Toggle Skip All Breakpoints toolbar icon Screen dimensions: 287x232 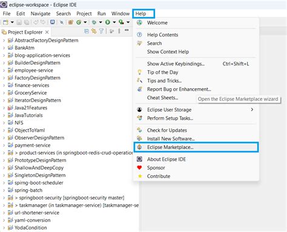pos(62,22)
